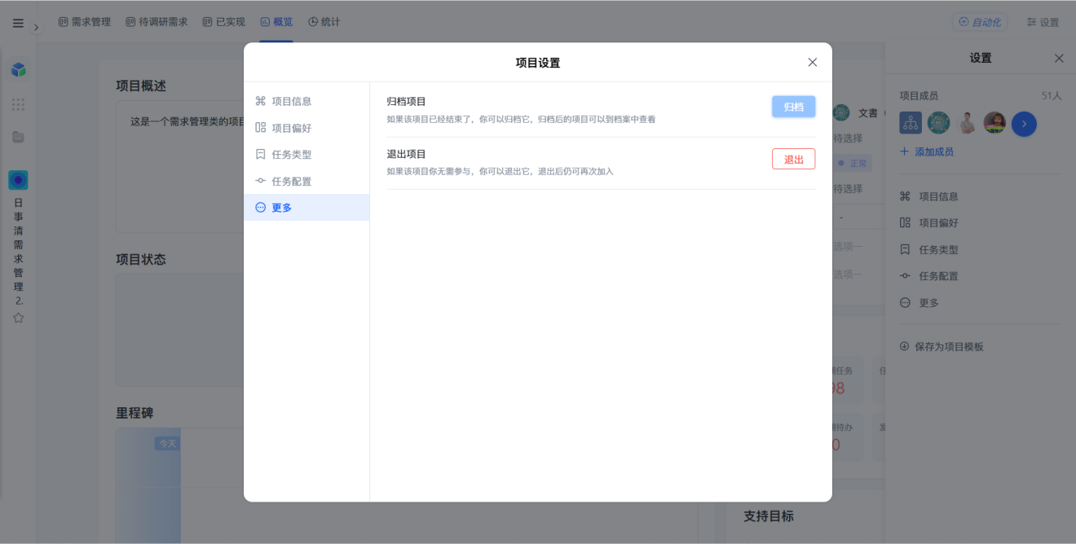This screenshot has width=1076, height=544.
Task: Open 任务配置 in right settings panel
Action: coord(929,276)
